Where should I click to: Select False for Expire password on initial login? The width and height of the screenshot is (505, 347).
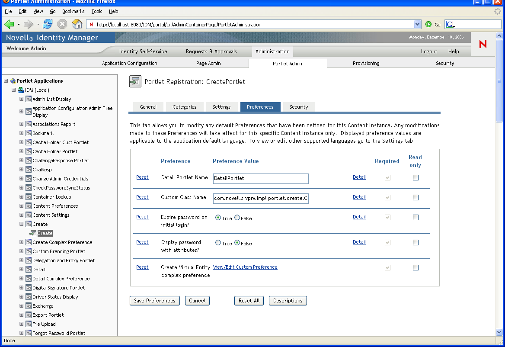(x=237, y=218)
